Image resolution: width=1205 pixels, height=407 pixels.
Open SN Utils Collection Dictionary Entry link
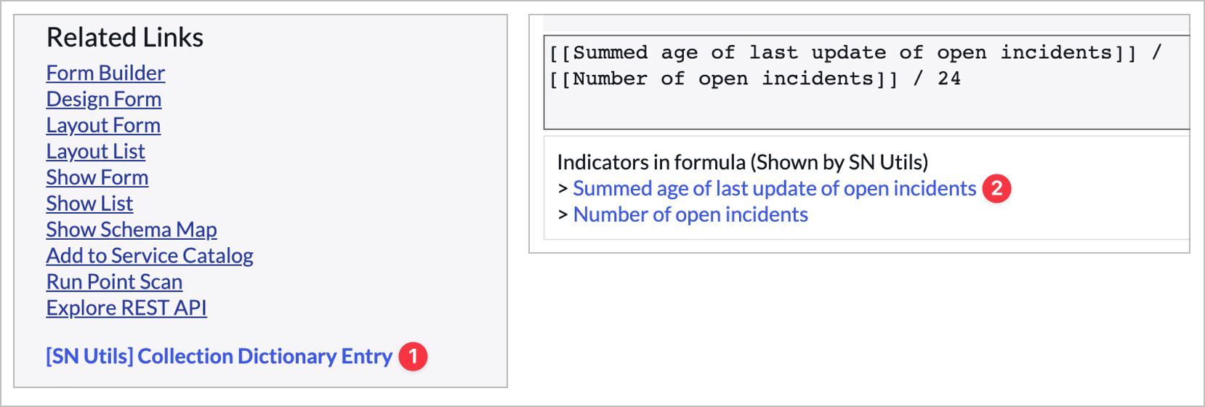pos(219,357)
